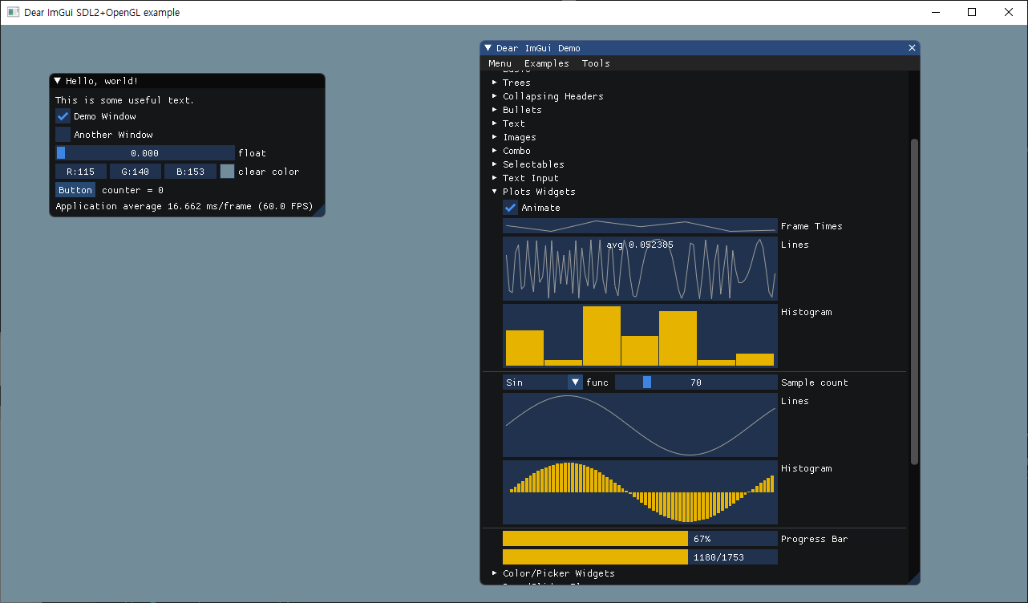Click the tallest bar in the top Histogram
This screenshot has width=1028, height=603.
tap(601, 336)
